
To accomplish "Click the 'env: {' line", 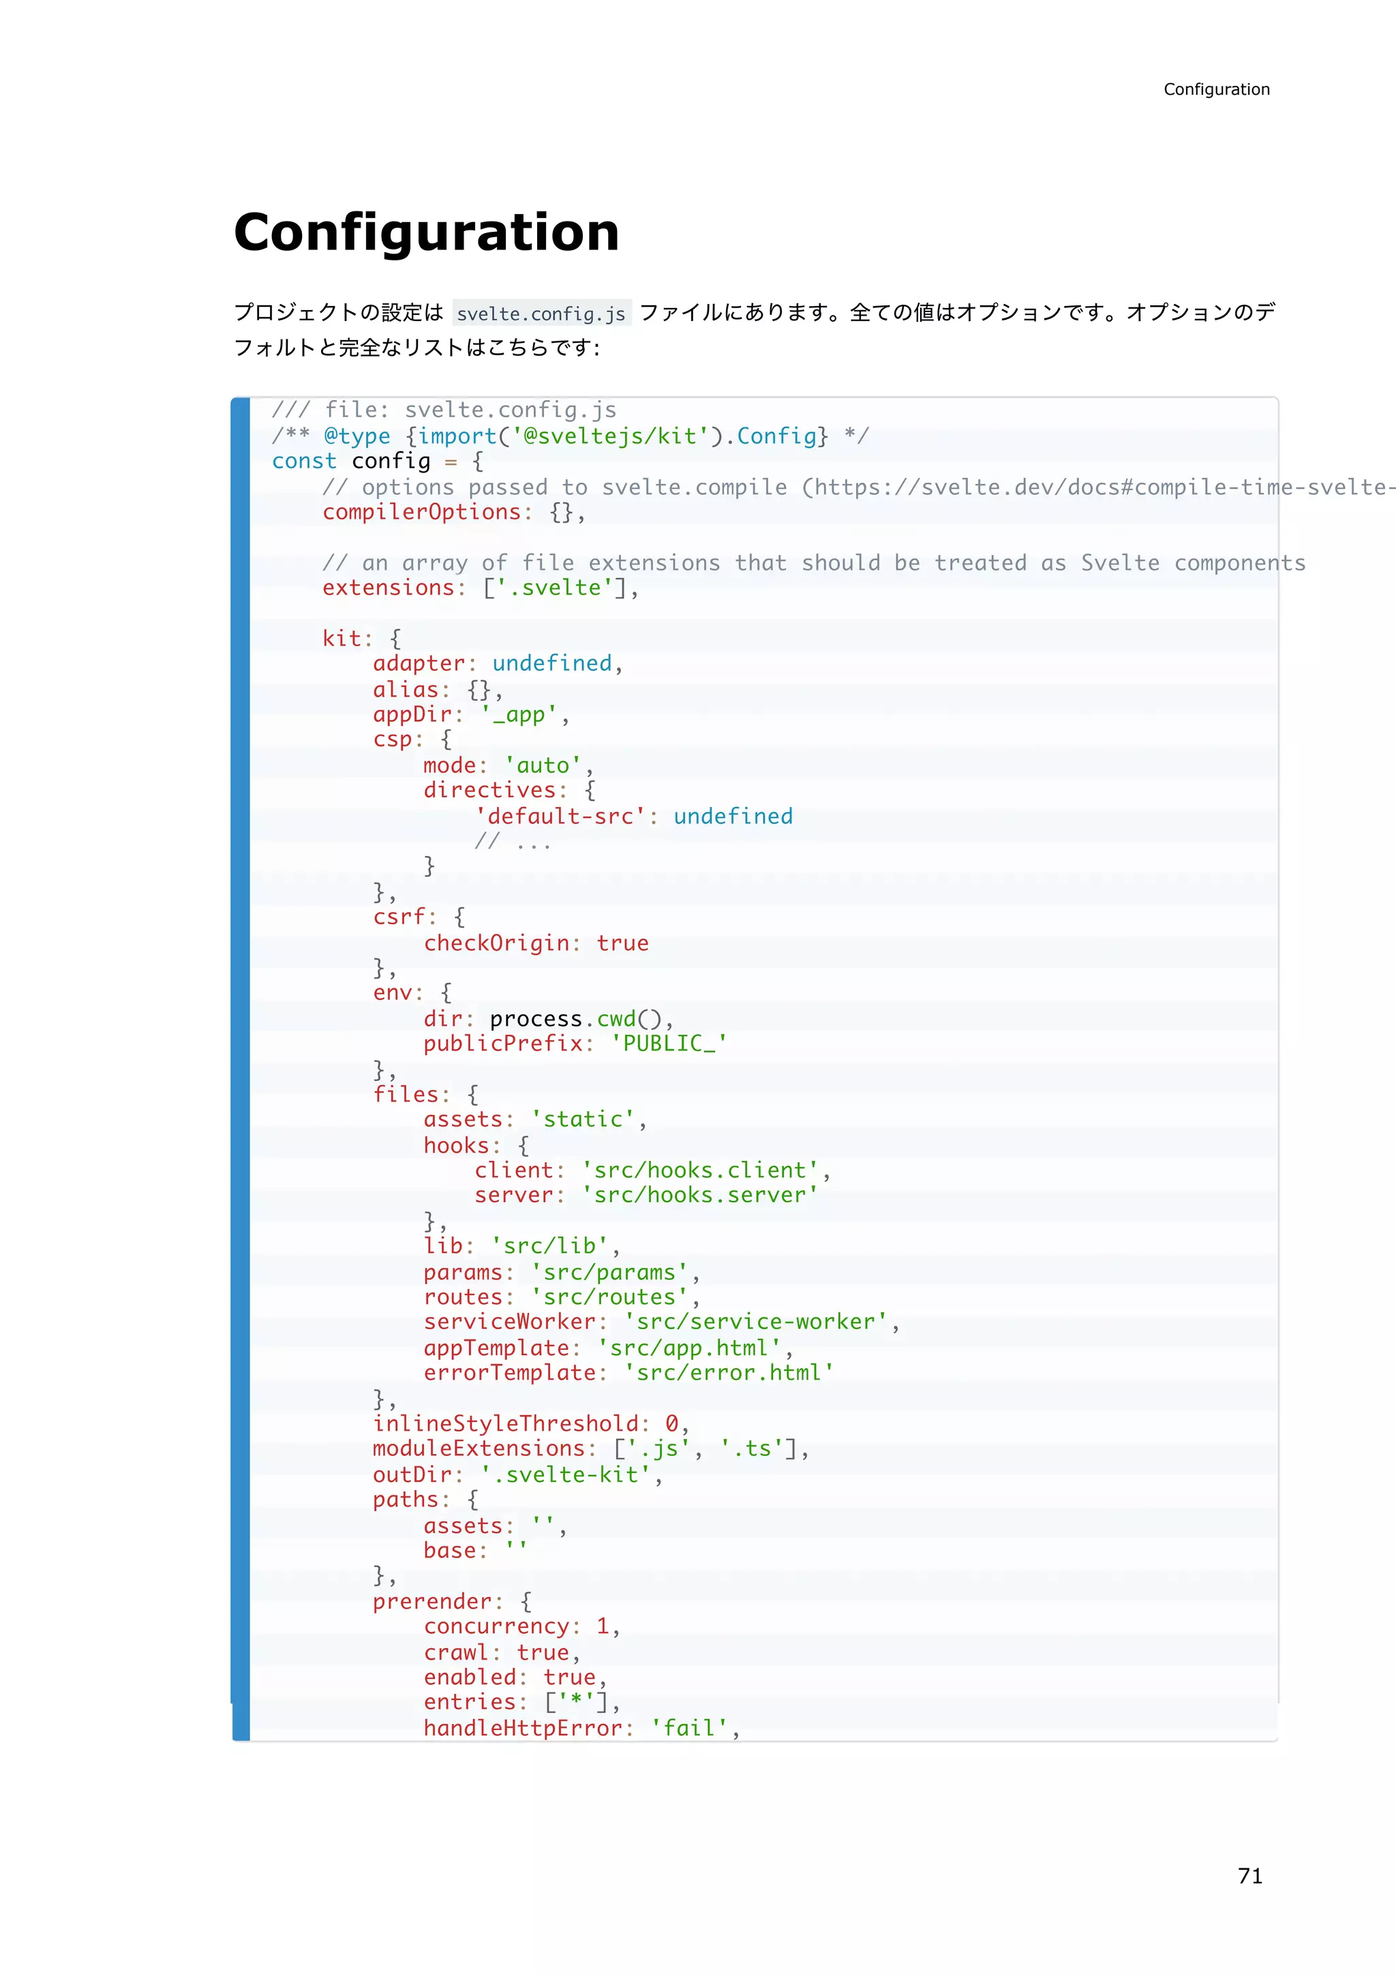I will pos(412,993).
